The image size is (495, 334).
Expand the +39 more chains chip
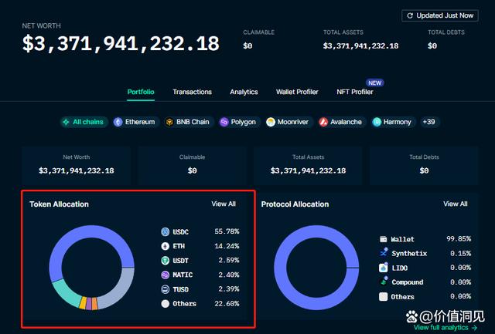[429, 122]
